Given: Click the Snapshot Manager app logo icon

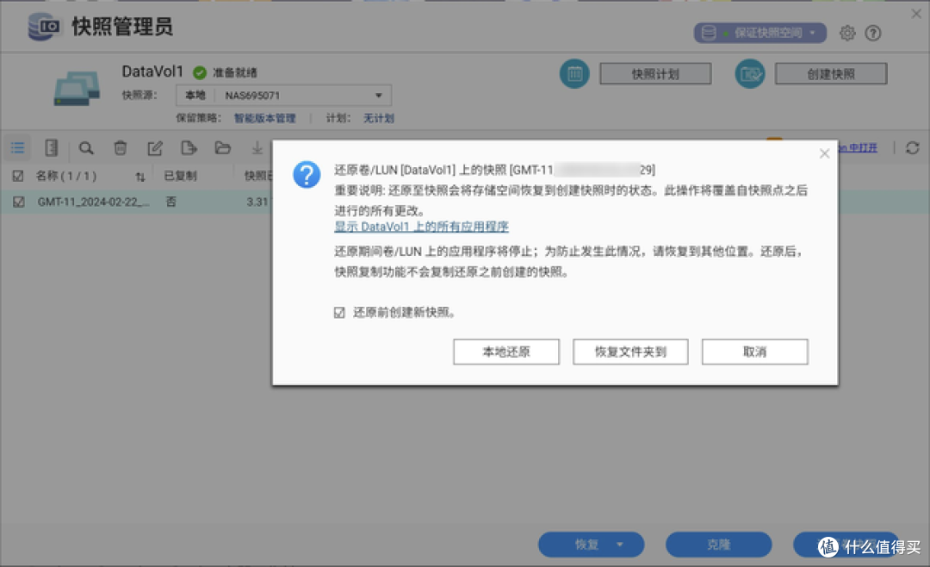Looking at the screenshot, I should [x=44, y=27].
